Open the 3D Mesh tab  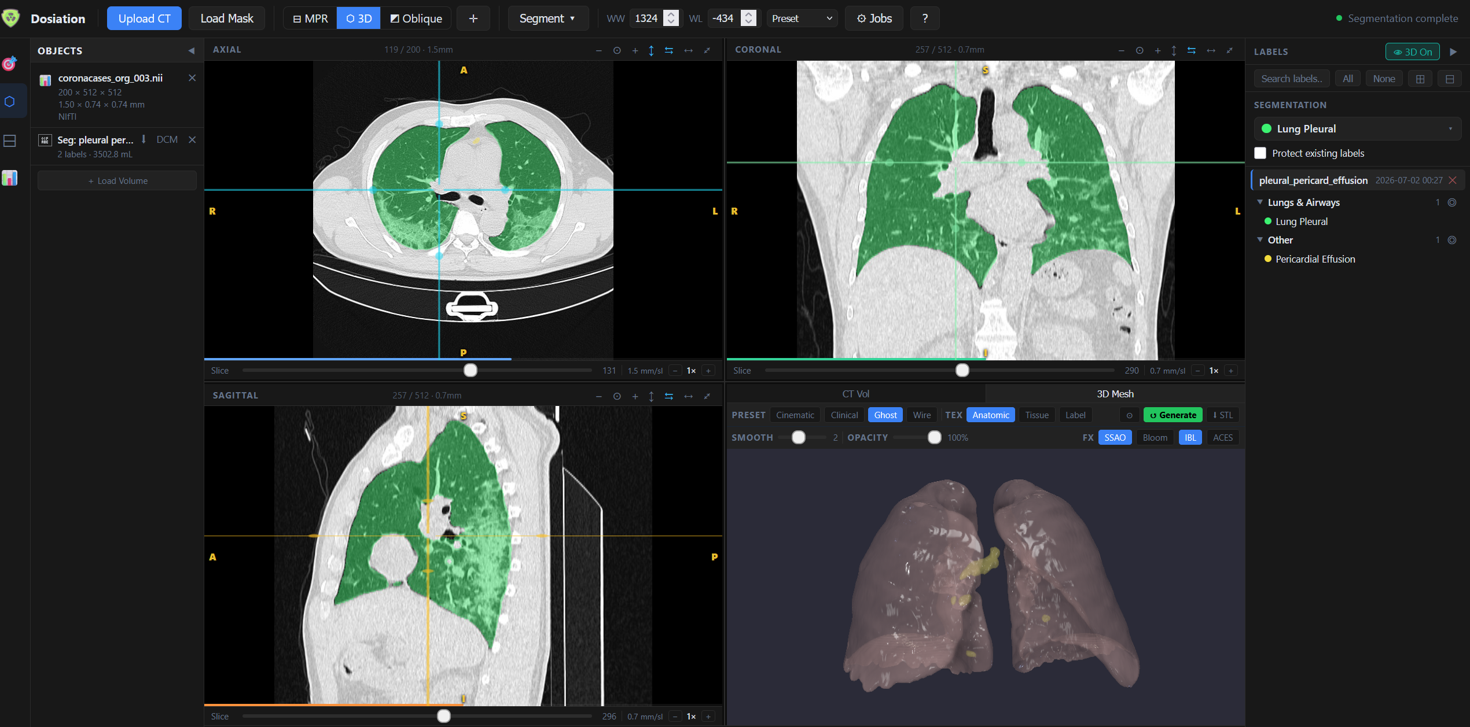click(1115, 394)
